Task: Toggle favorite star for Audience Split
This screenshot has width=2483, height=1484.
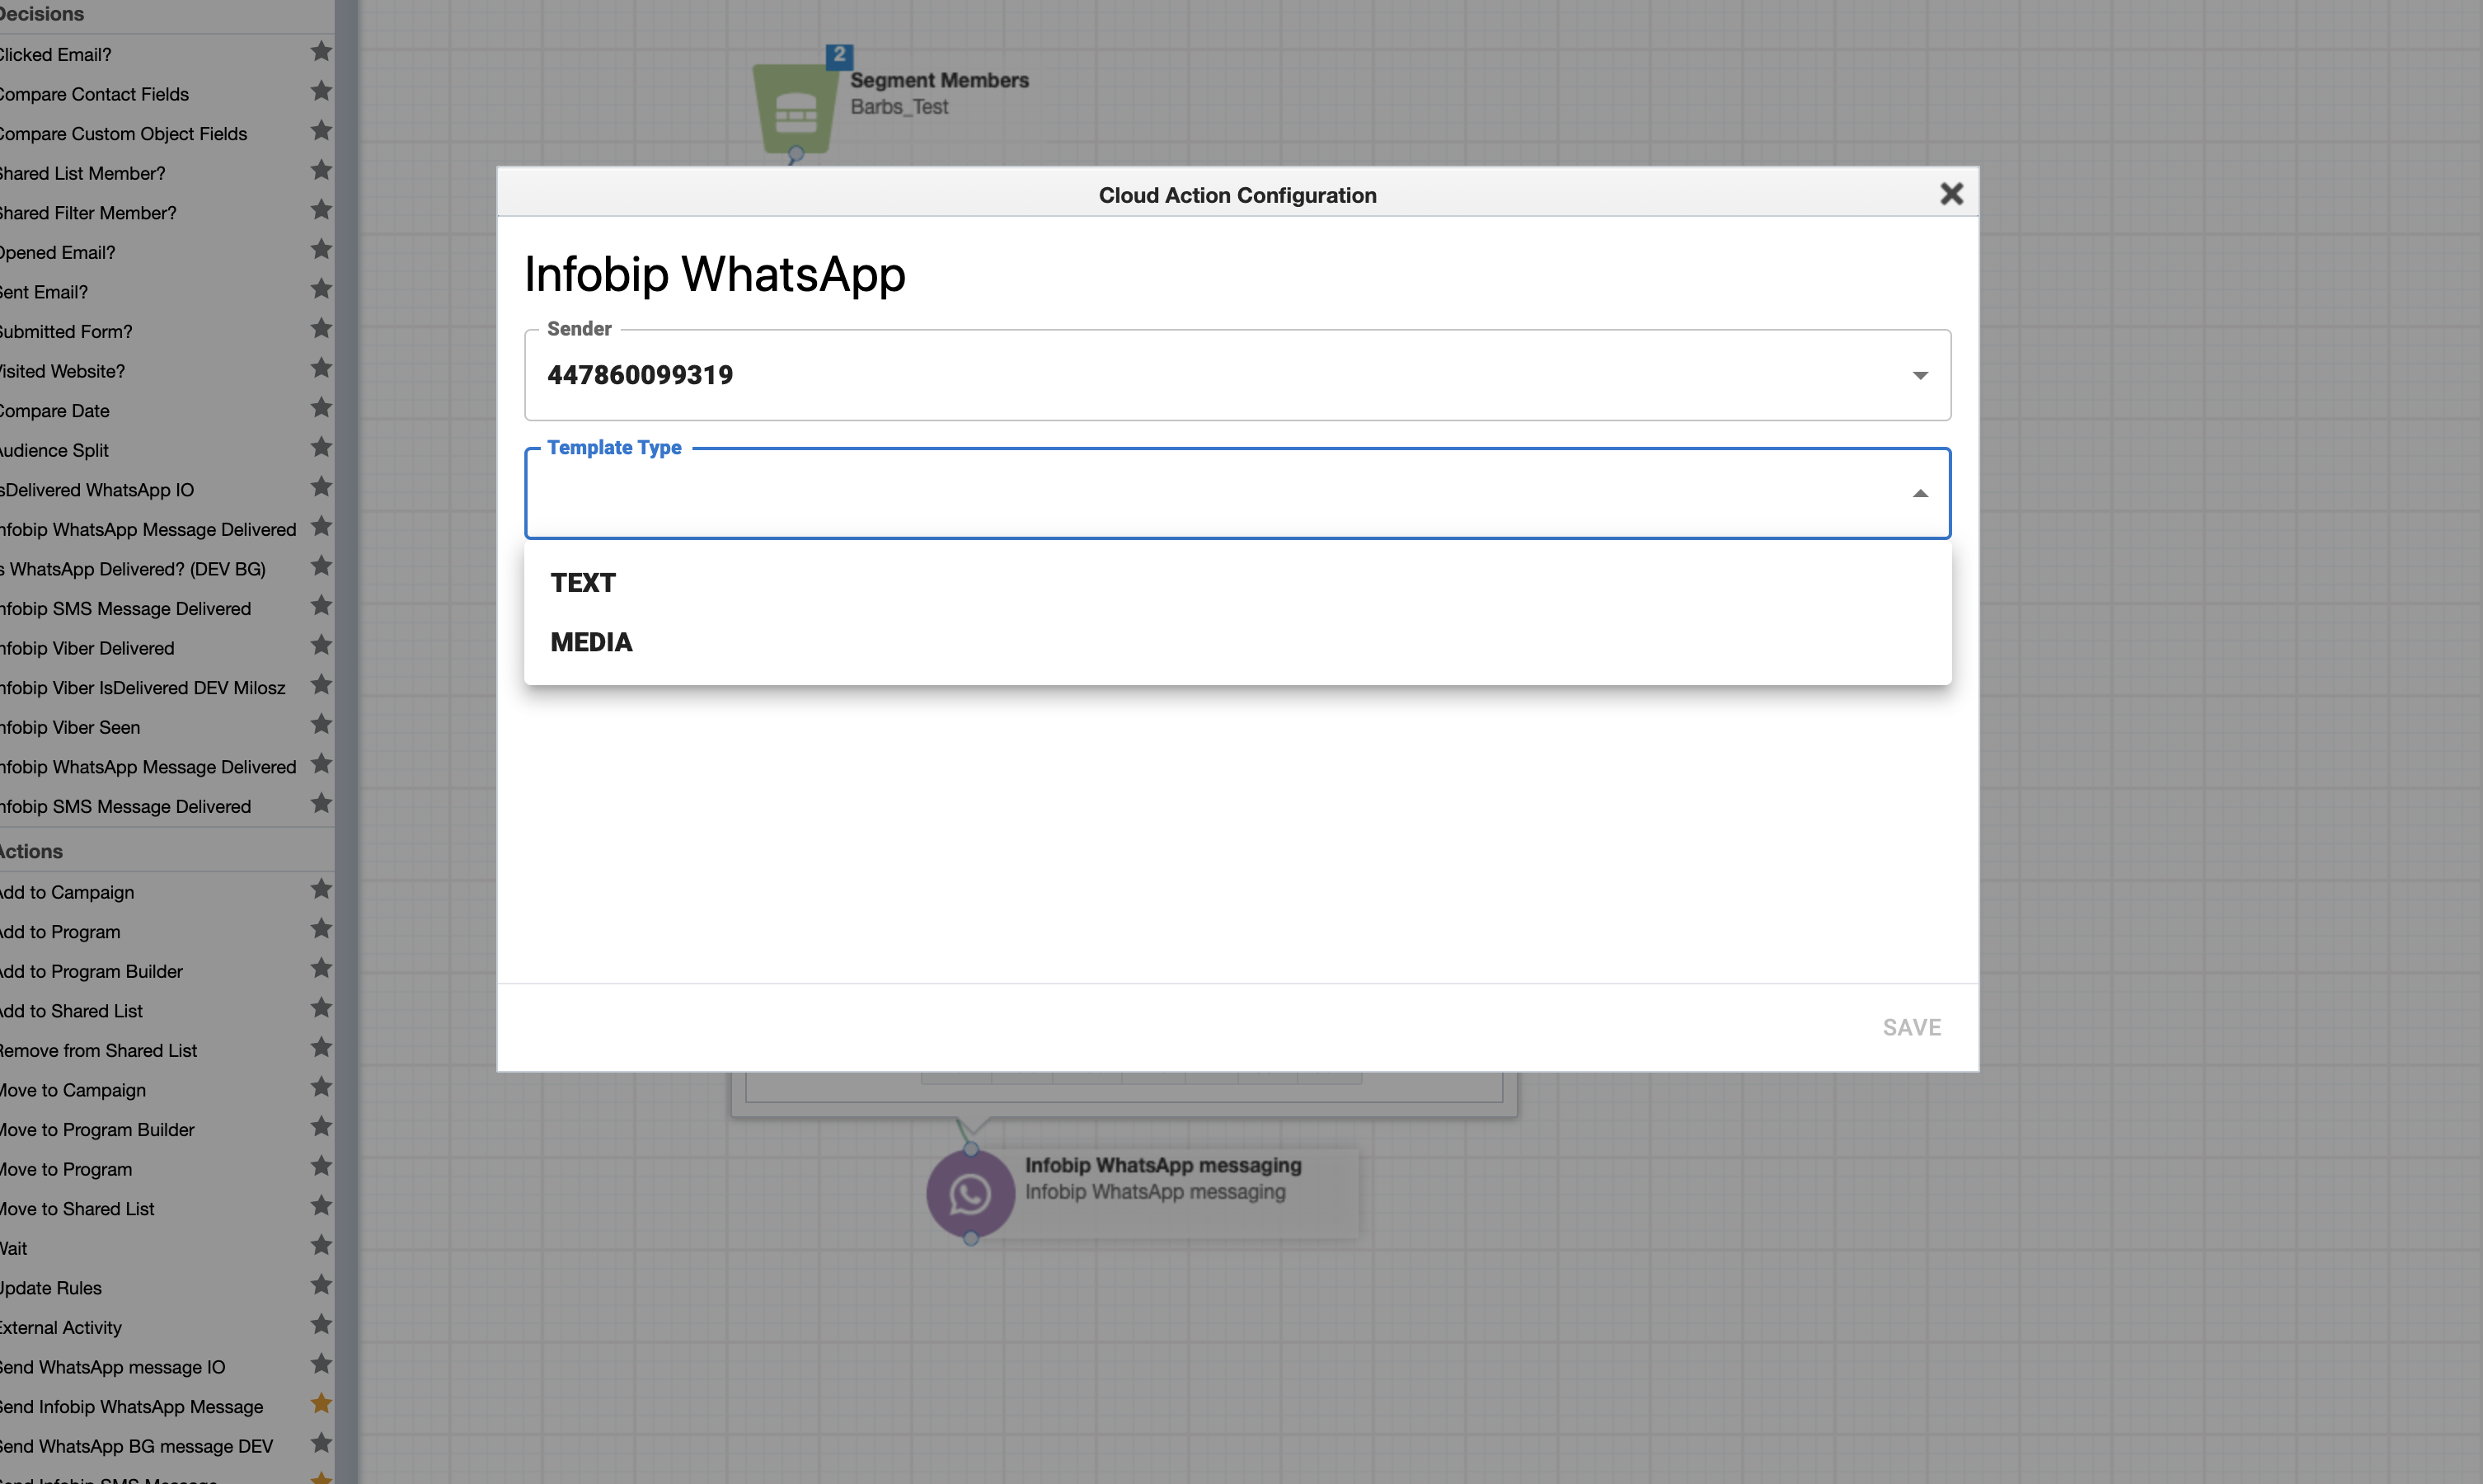Action: click(x=321, y=448)
